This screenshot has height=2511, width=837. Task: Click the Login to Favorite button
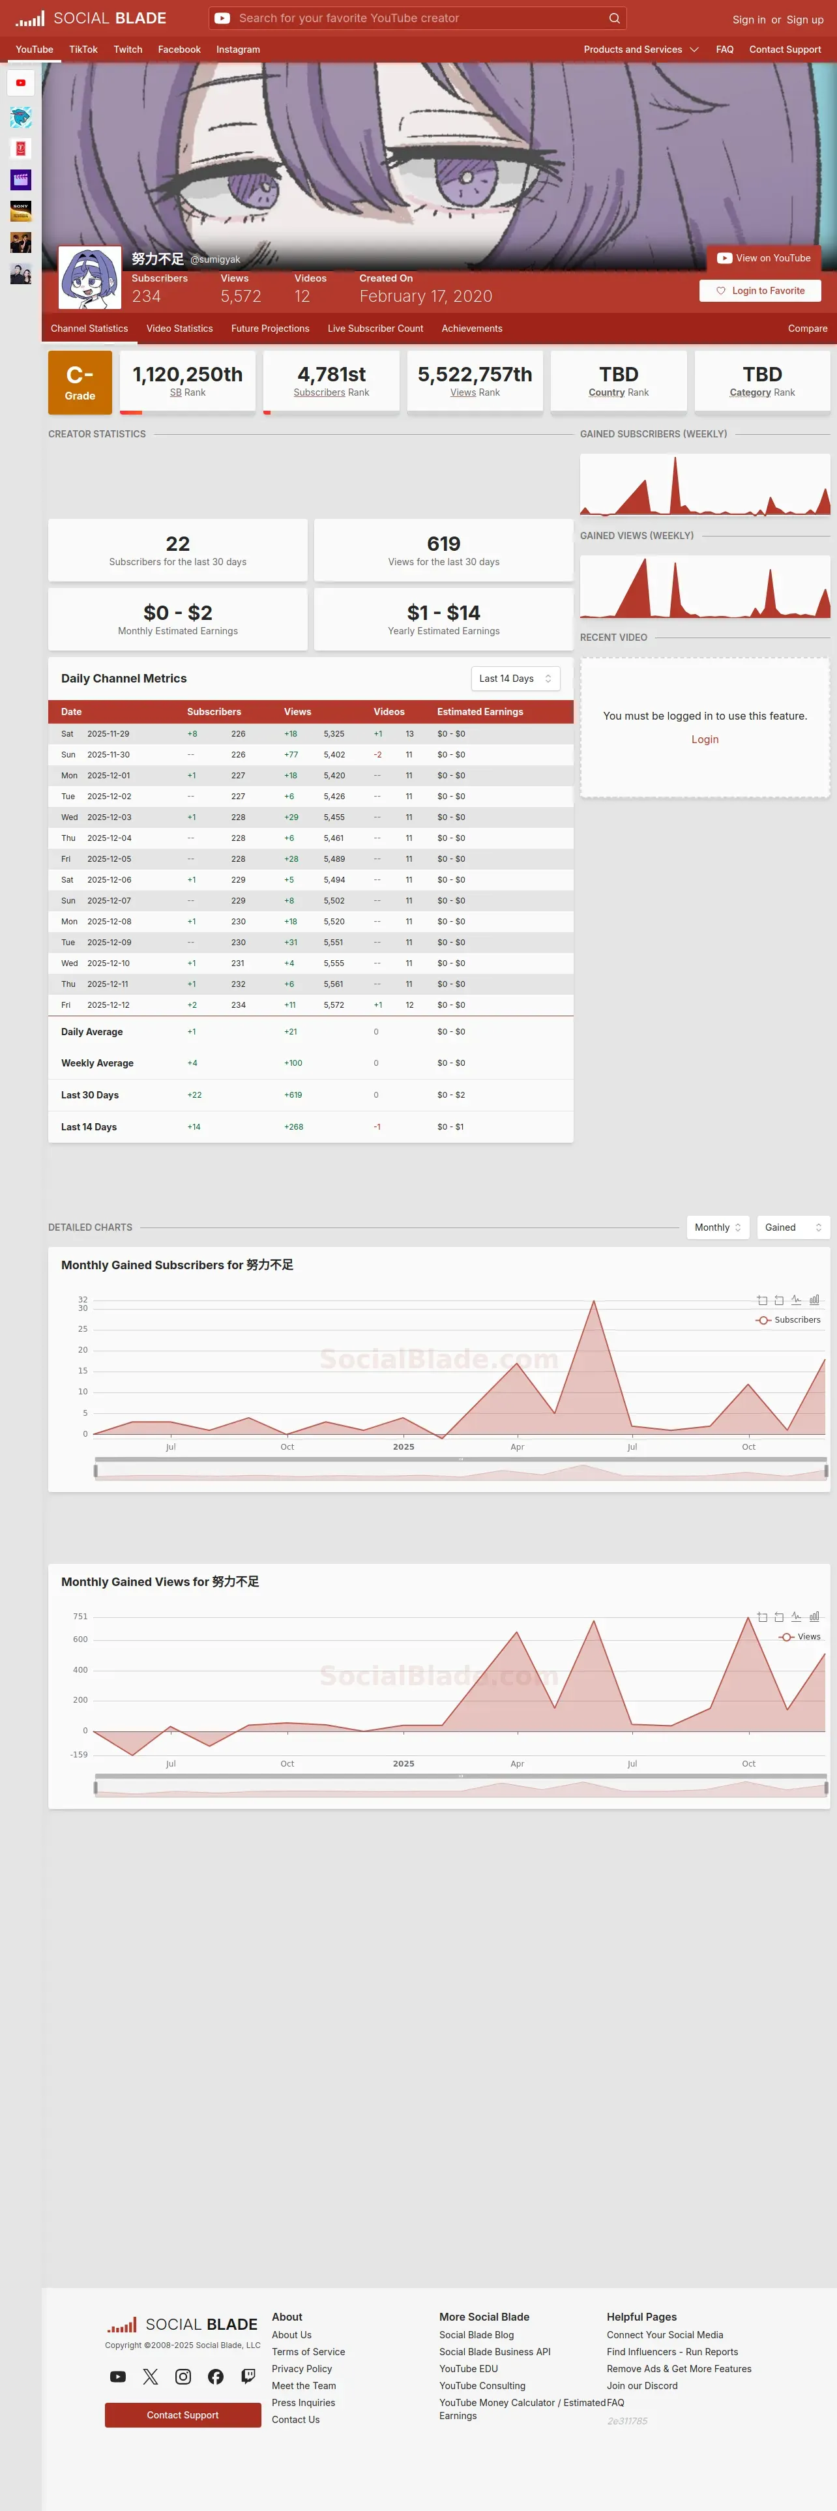(x=760, y=291)
